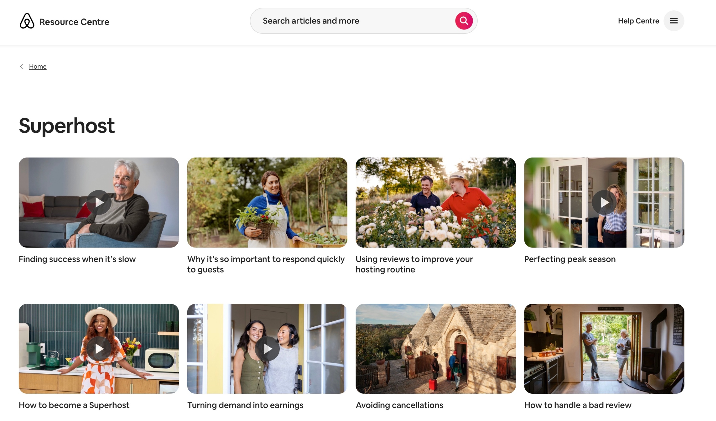Viewport: 716px width, 421px height.
Task: Open "Why it's so important to respond quickly to guests"
Action: [266, 264]
